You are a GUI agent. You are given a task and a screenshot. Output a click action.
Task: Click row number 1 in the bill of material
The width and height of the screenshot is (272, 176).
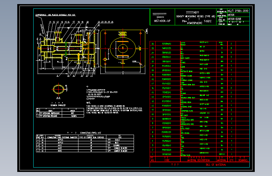(x=153, y=154)
